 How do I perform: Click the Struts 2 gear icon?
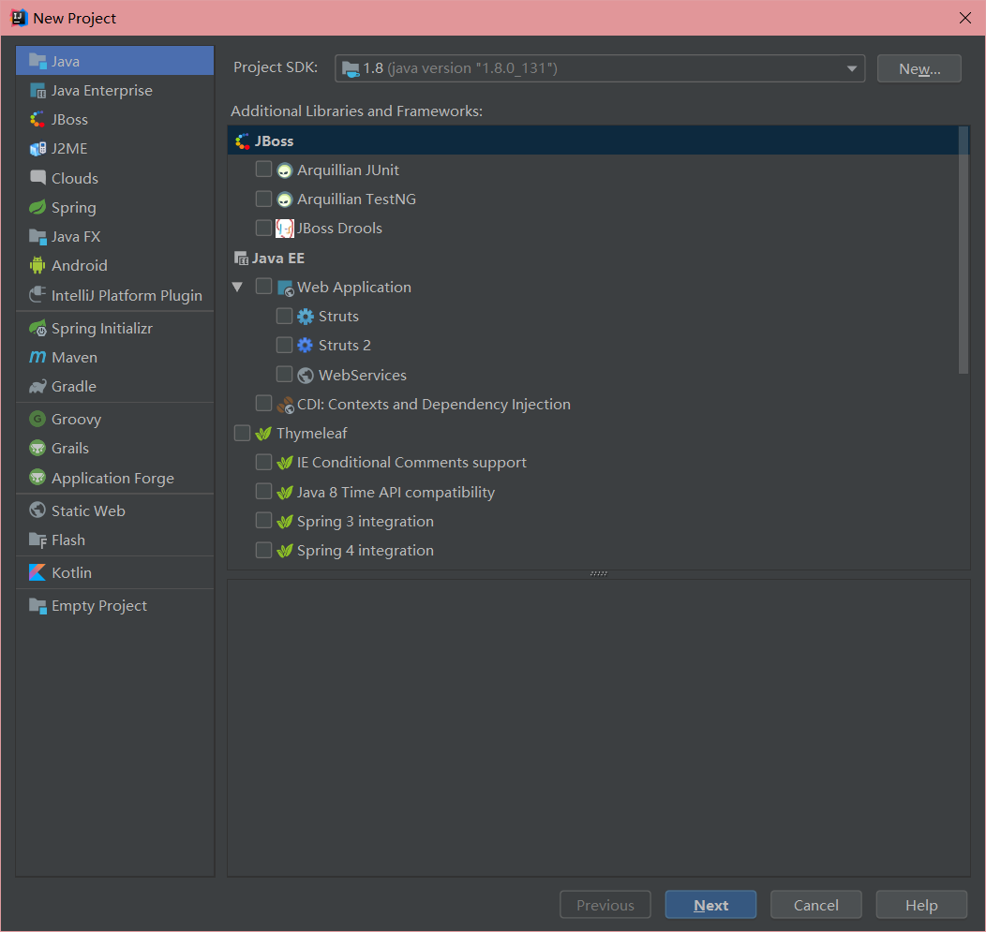point(305,345)
